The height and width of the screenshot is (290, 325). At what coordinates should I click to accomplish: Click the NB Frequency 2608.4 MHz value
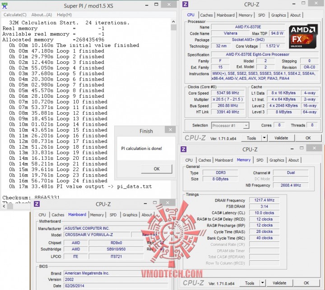291,185
